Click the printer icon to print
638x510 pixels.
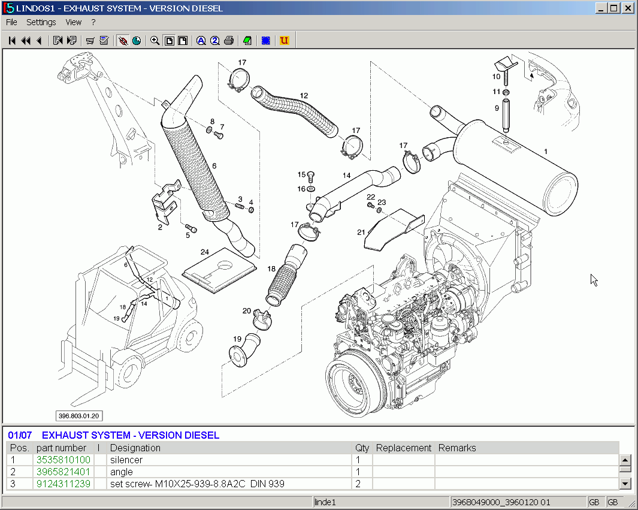coord(231,41)
